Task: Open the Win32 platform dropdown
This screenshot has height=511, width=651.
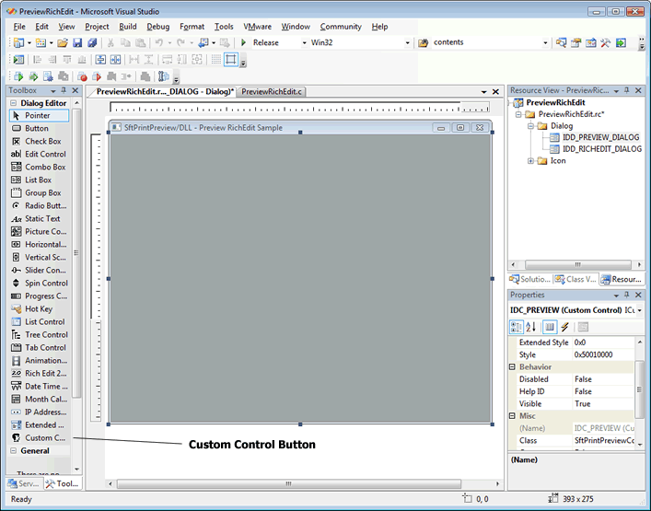Action: tap(407, 42)
